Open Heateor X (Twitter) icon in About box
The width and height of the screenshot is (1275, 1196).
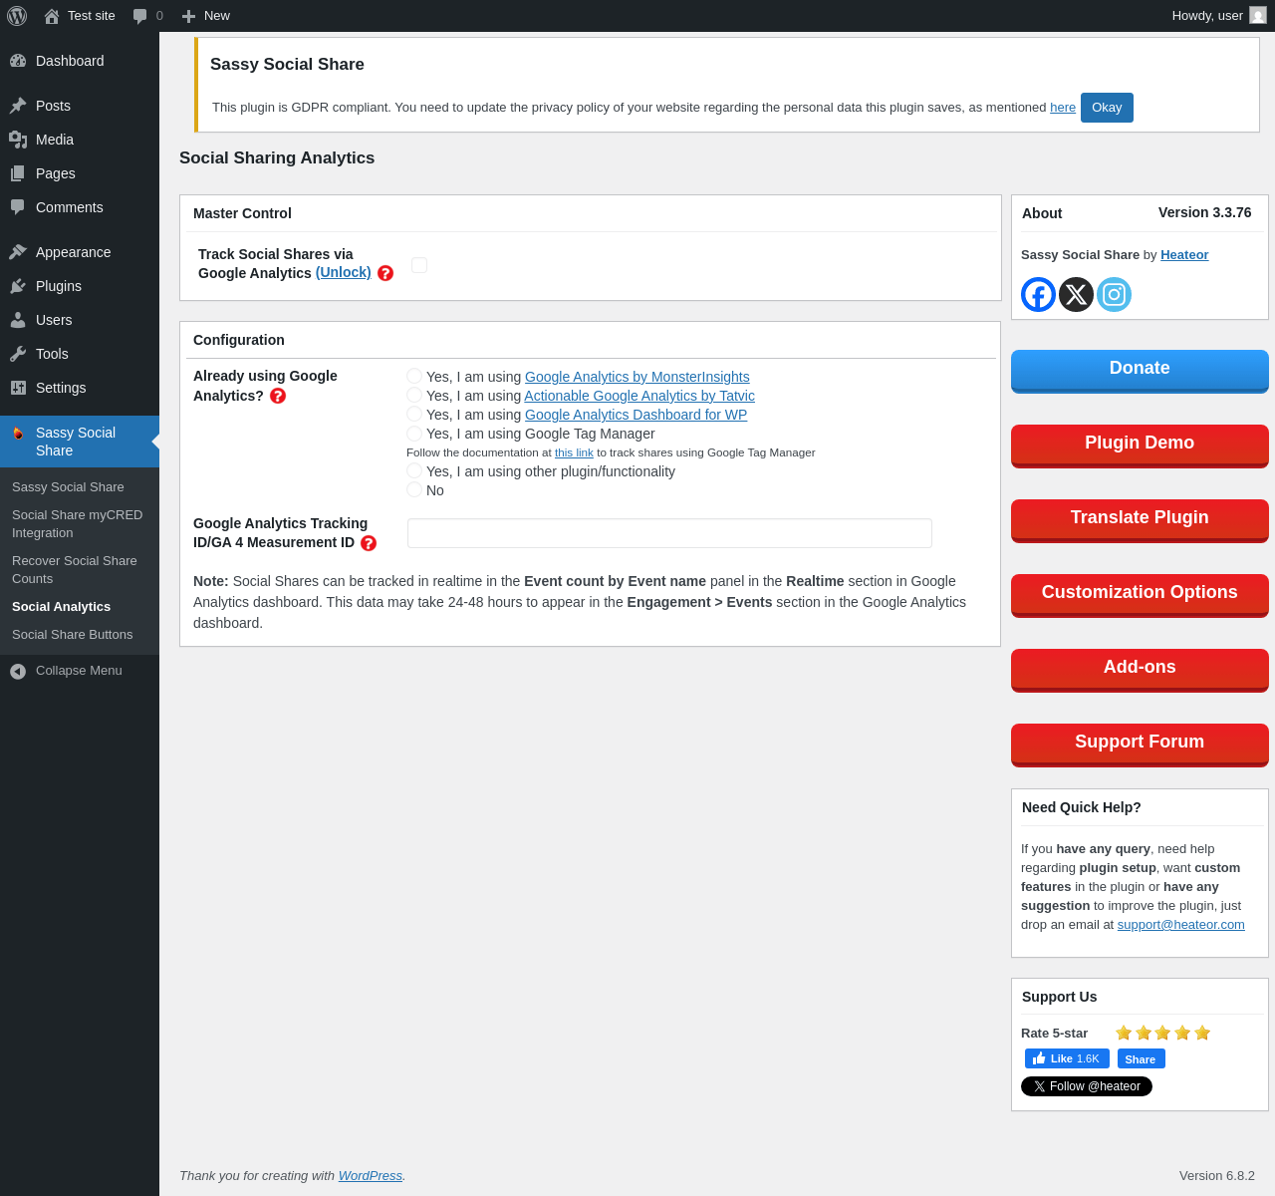point(1076,295)
